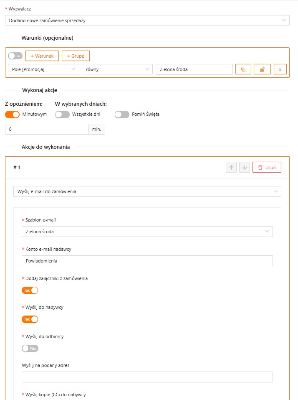Add a condition group with + Grupę
The image size is (298, 400).
click(76, 56)
